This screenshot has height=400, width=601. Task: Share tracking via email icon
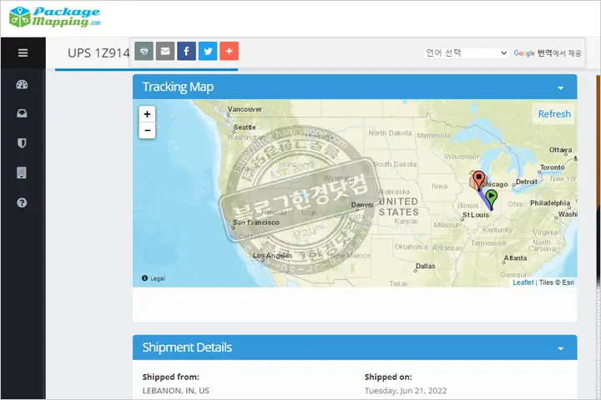[x=165, y=51]
